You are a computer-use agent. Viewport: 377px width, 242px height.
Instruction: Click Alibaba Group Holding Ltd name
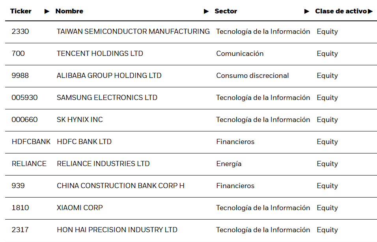tap(109, 76)
